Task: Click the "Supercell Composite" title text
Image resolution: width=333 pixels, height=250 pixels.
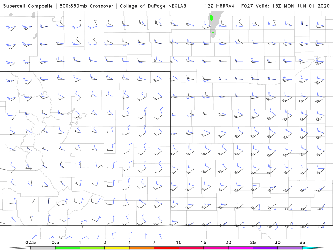Action: [28, 6]
